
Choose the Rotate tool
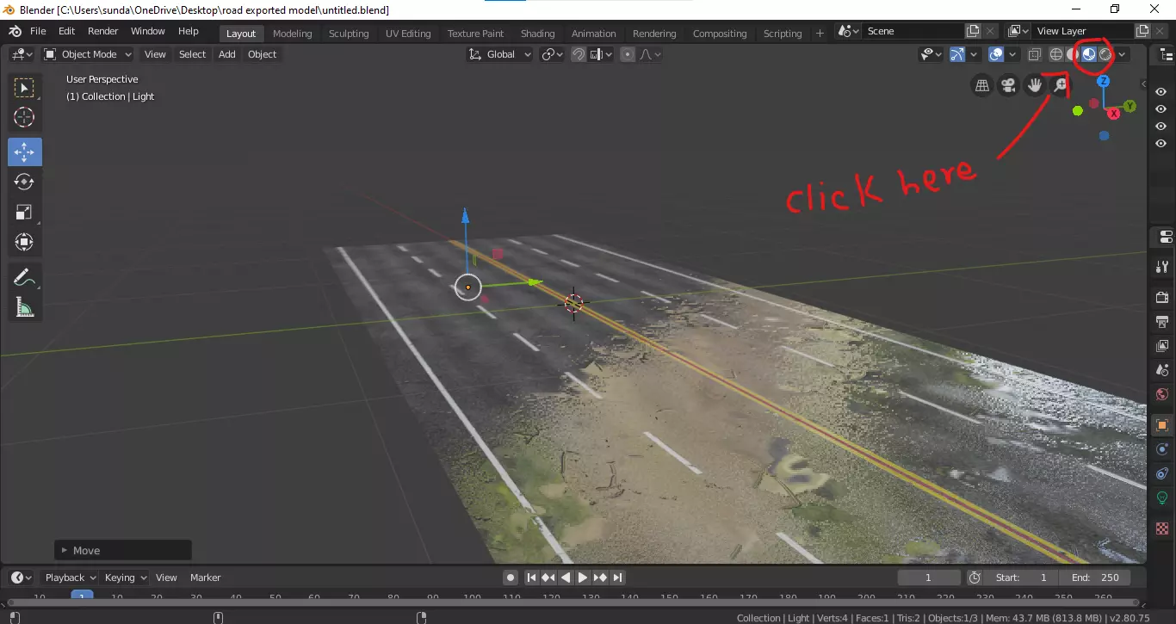[24, 182]
